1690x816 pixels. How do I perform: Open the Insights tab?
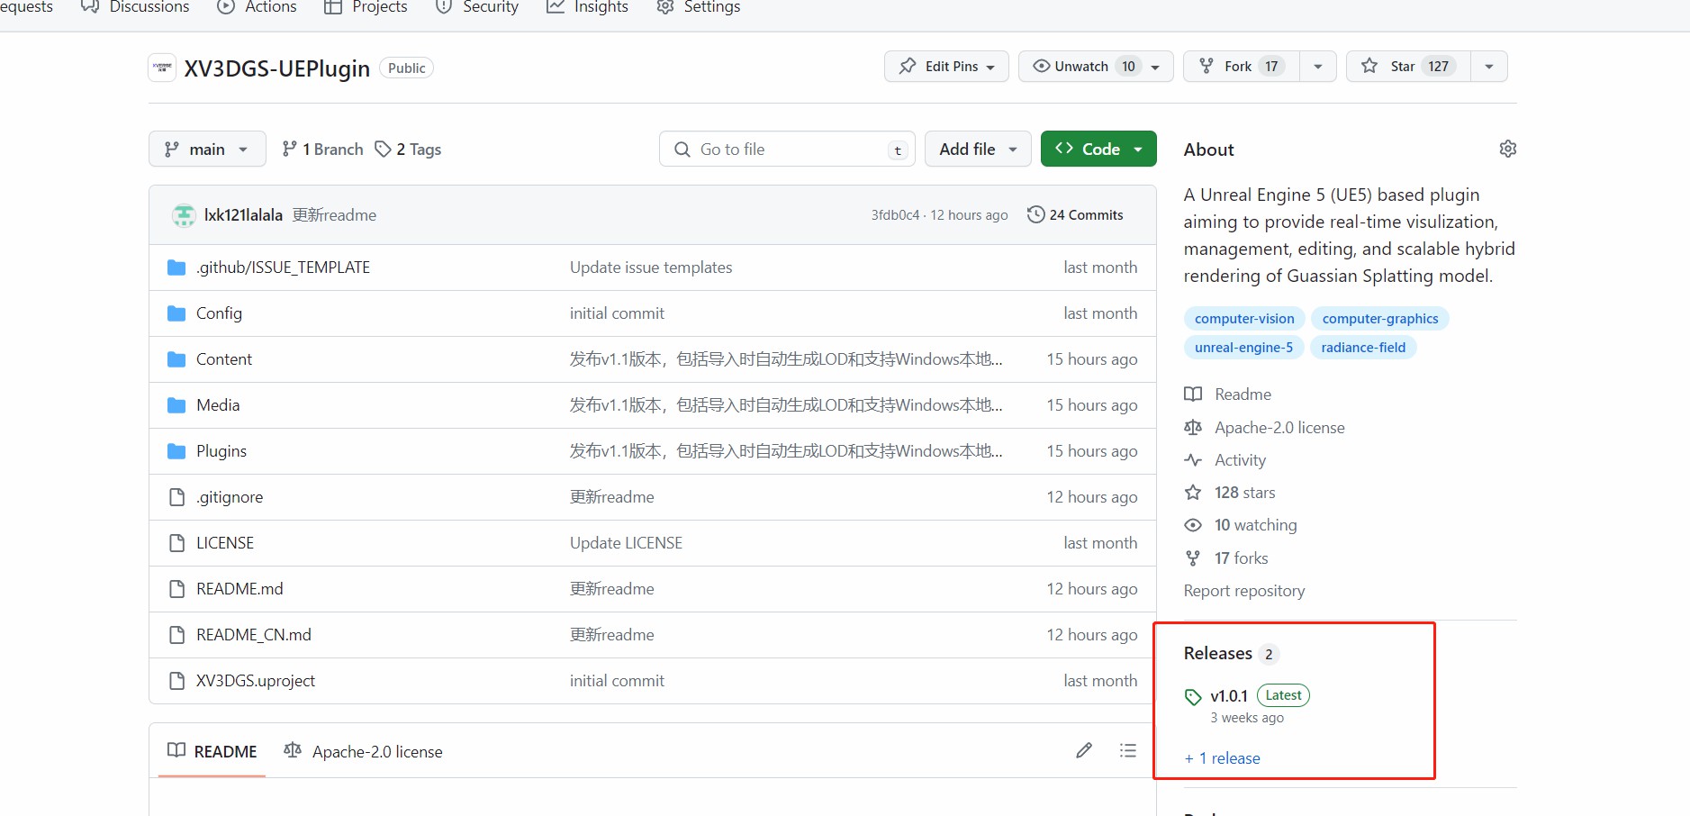pos(588,7)
